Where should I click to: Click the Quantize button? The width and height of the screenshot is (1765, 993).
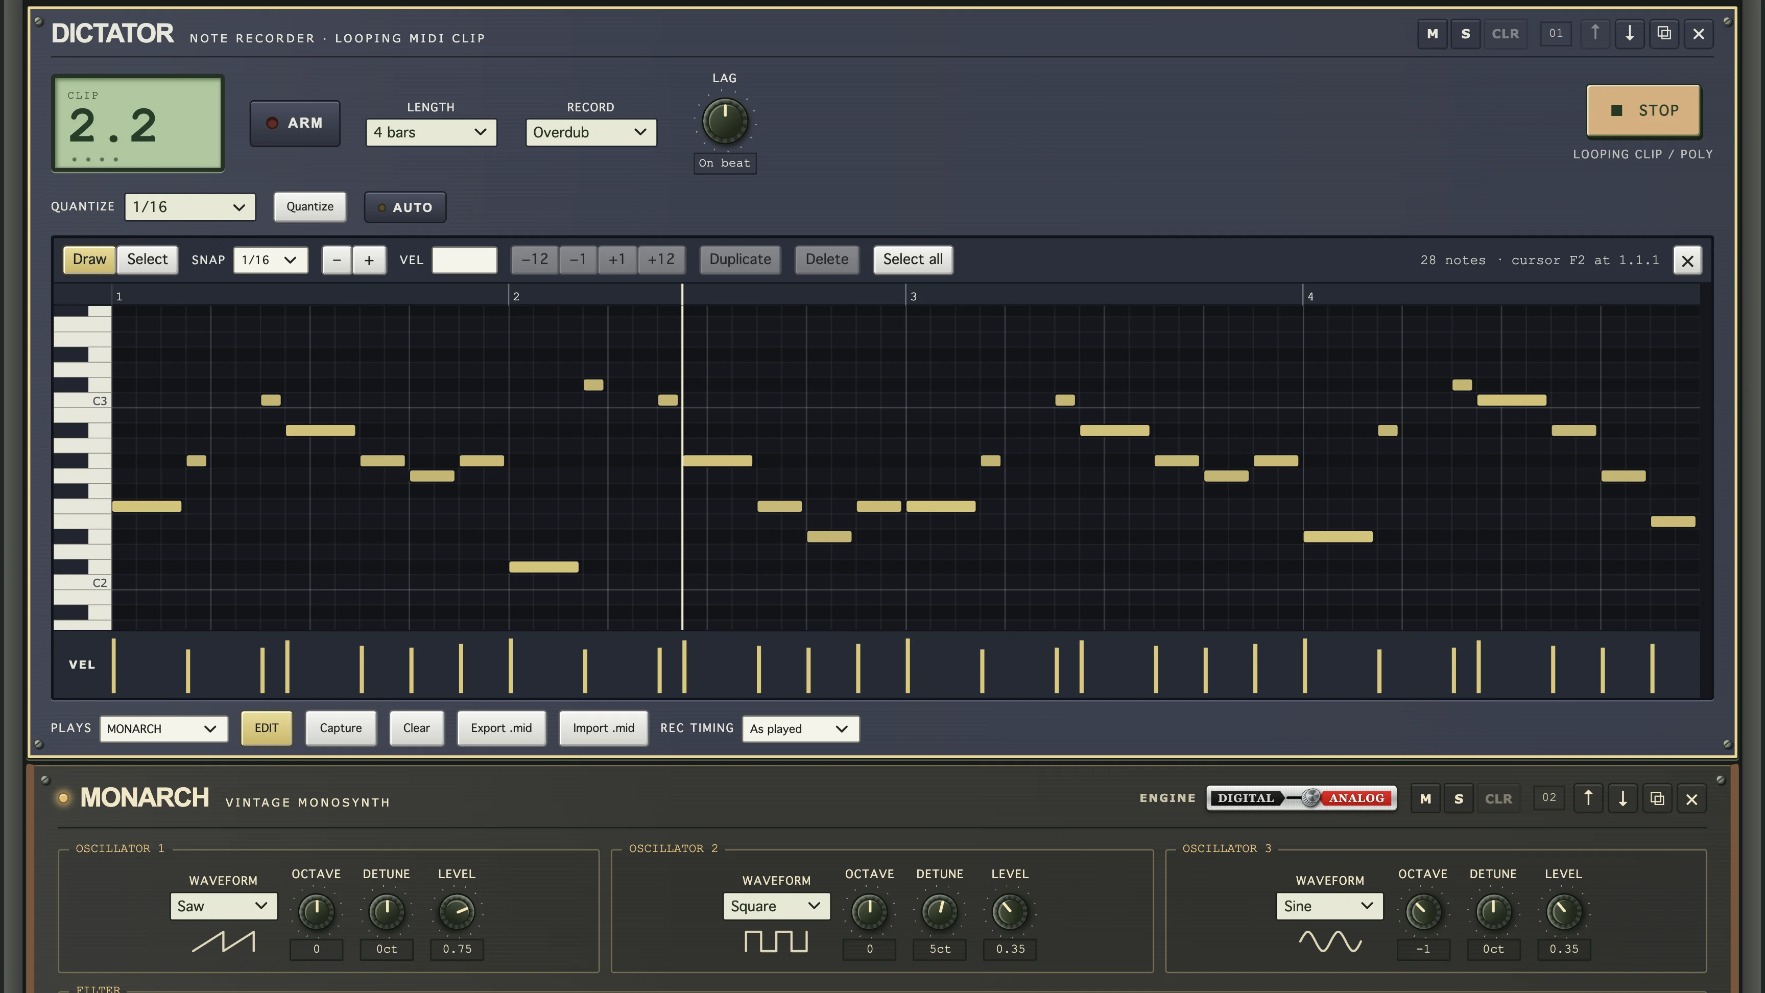(x=309, y=207)
